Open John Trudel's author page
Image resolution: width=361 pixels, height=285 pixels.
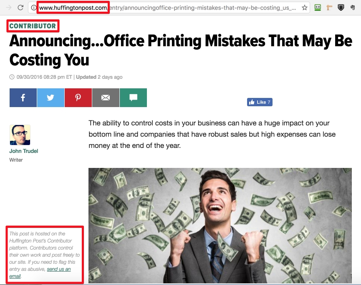[24, 151]
